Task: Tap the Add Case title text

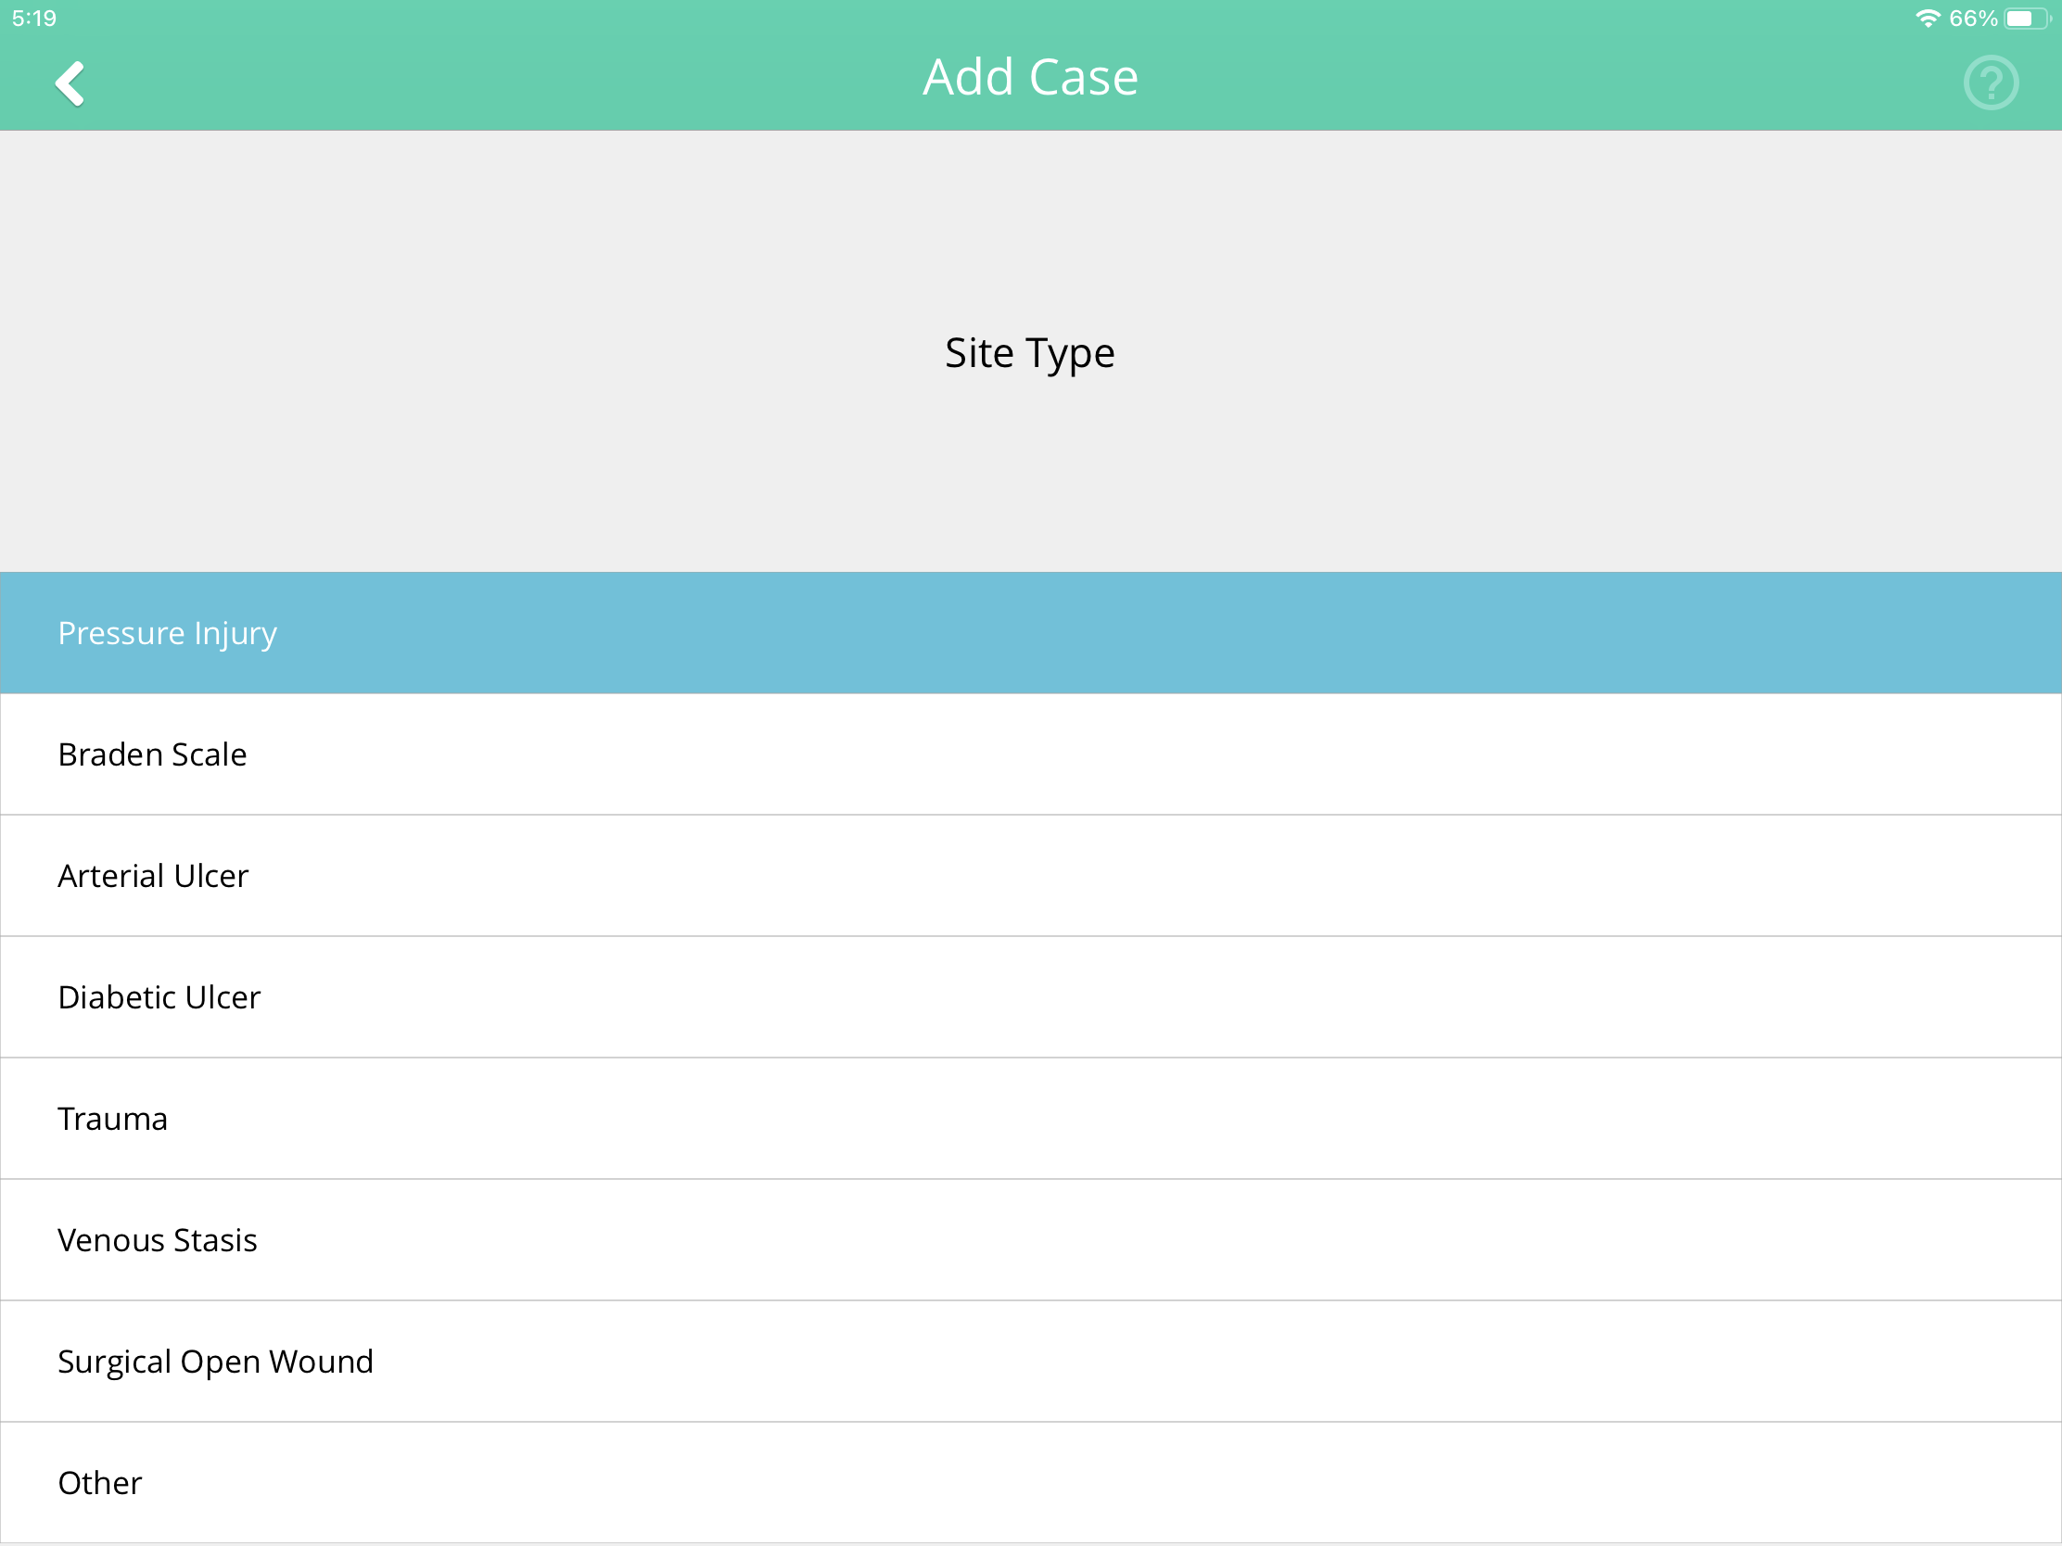Action: [x=1030, y=76]
